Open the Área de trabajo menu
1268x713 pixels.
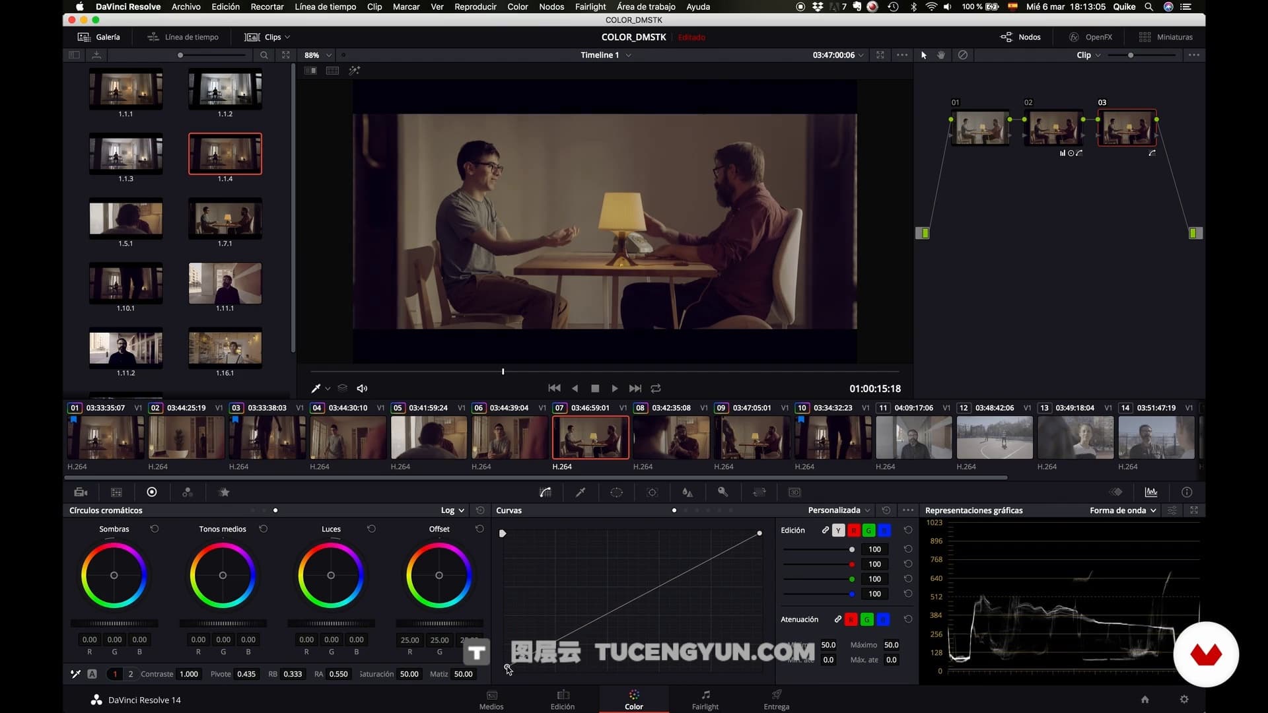point(646,7)
